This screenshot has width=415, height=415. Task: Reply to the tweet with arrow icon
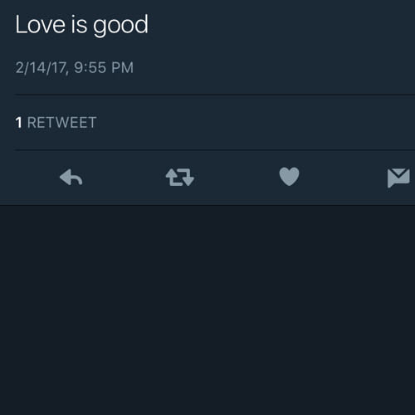71,177
